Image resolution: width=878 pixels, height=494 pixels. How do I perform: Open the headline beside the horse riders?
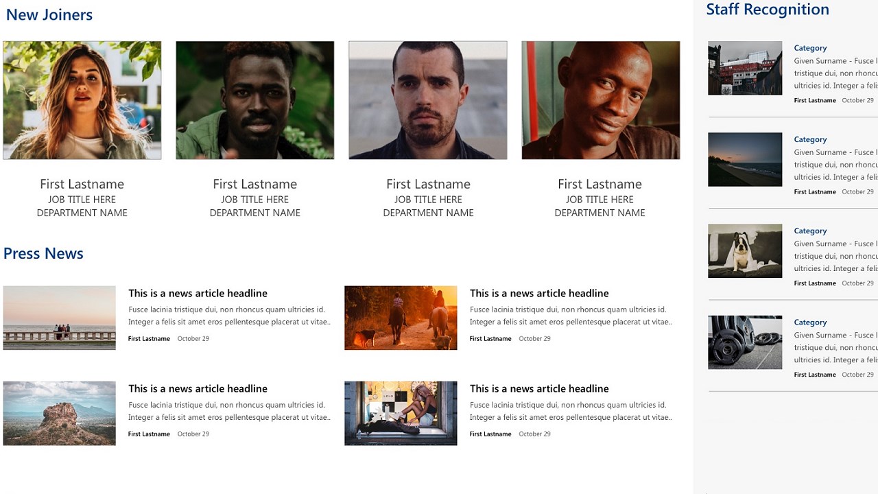[539, 293]
